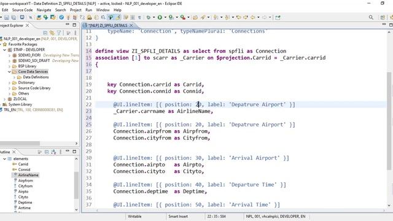Open the Help menu
The image size is (393, 221).
(x=117, y=10)
